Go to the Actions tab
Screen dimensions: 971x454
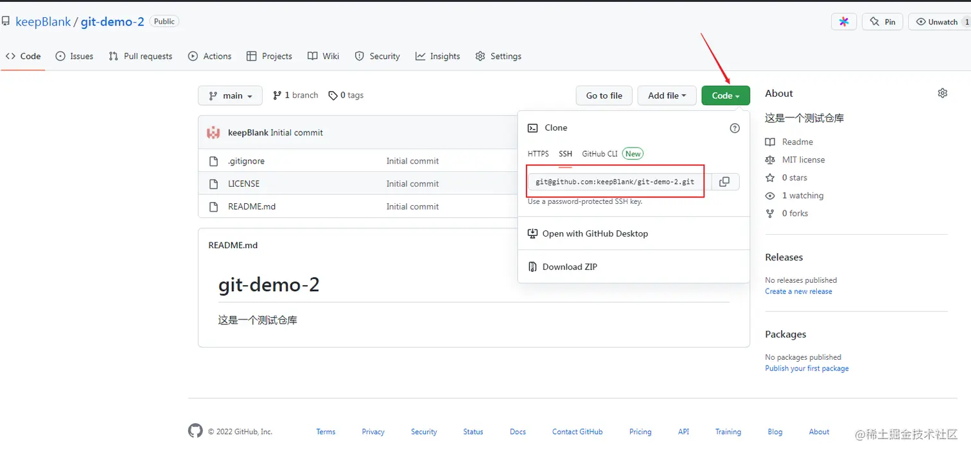point(210,56)
